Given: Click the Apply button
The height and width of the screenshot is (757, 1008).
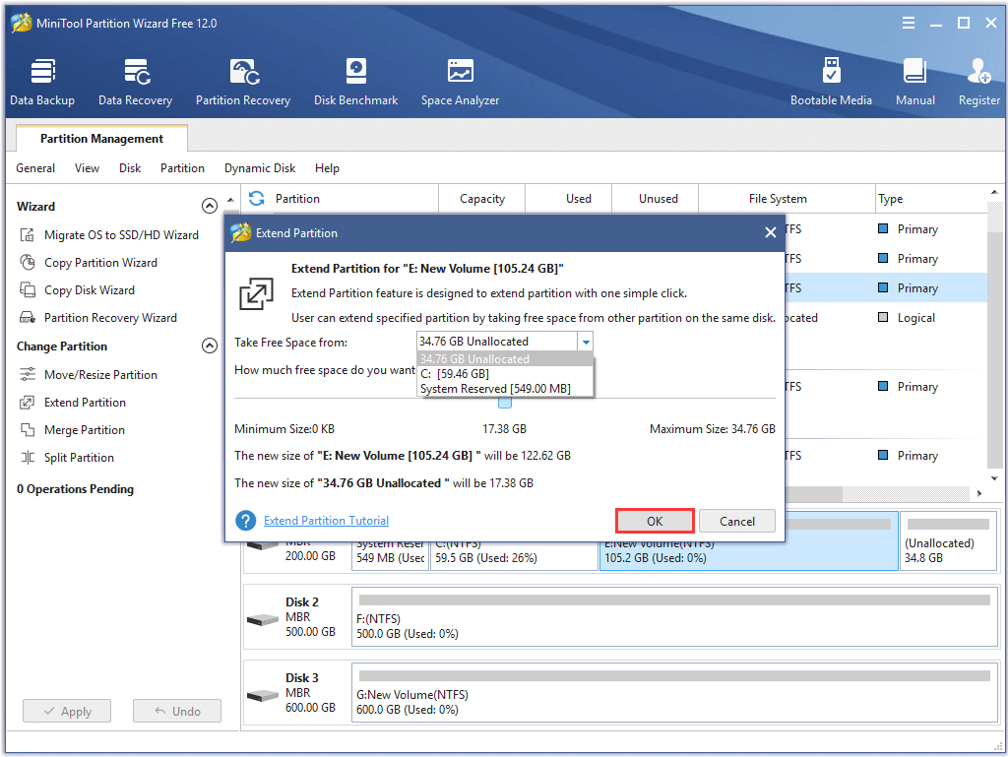Looking at the screenshot, I should click(x=67, y=712).
